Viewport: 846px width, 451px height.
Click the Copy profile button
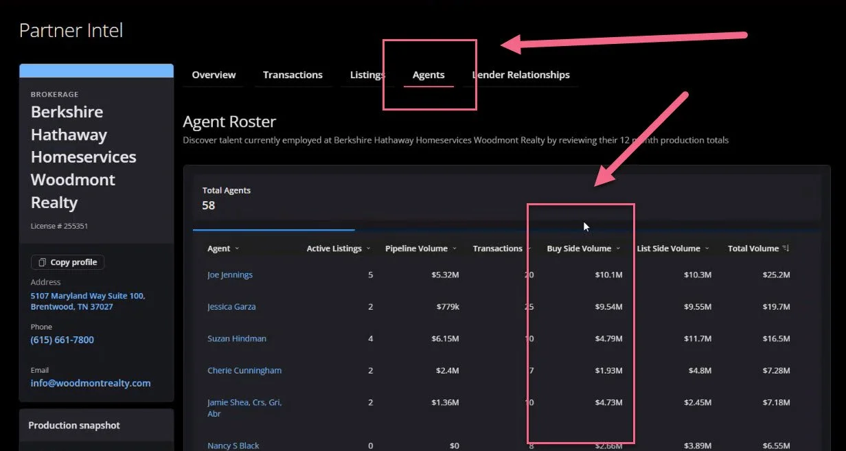(x=67, y=262)
